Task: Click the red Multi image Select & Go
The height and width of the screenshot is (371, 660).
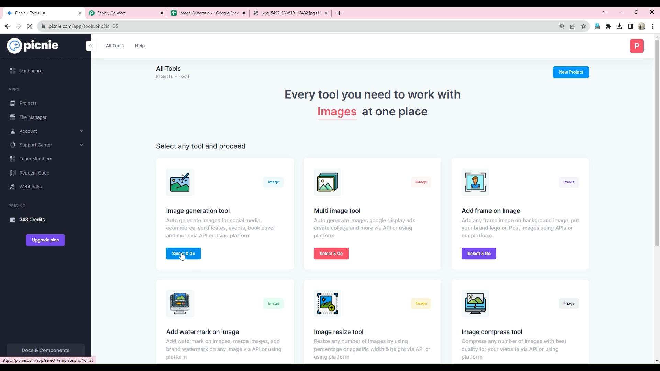Action: coord(331,254)
